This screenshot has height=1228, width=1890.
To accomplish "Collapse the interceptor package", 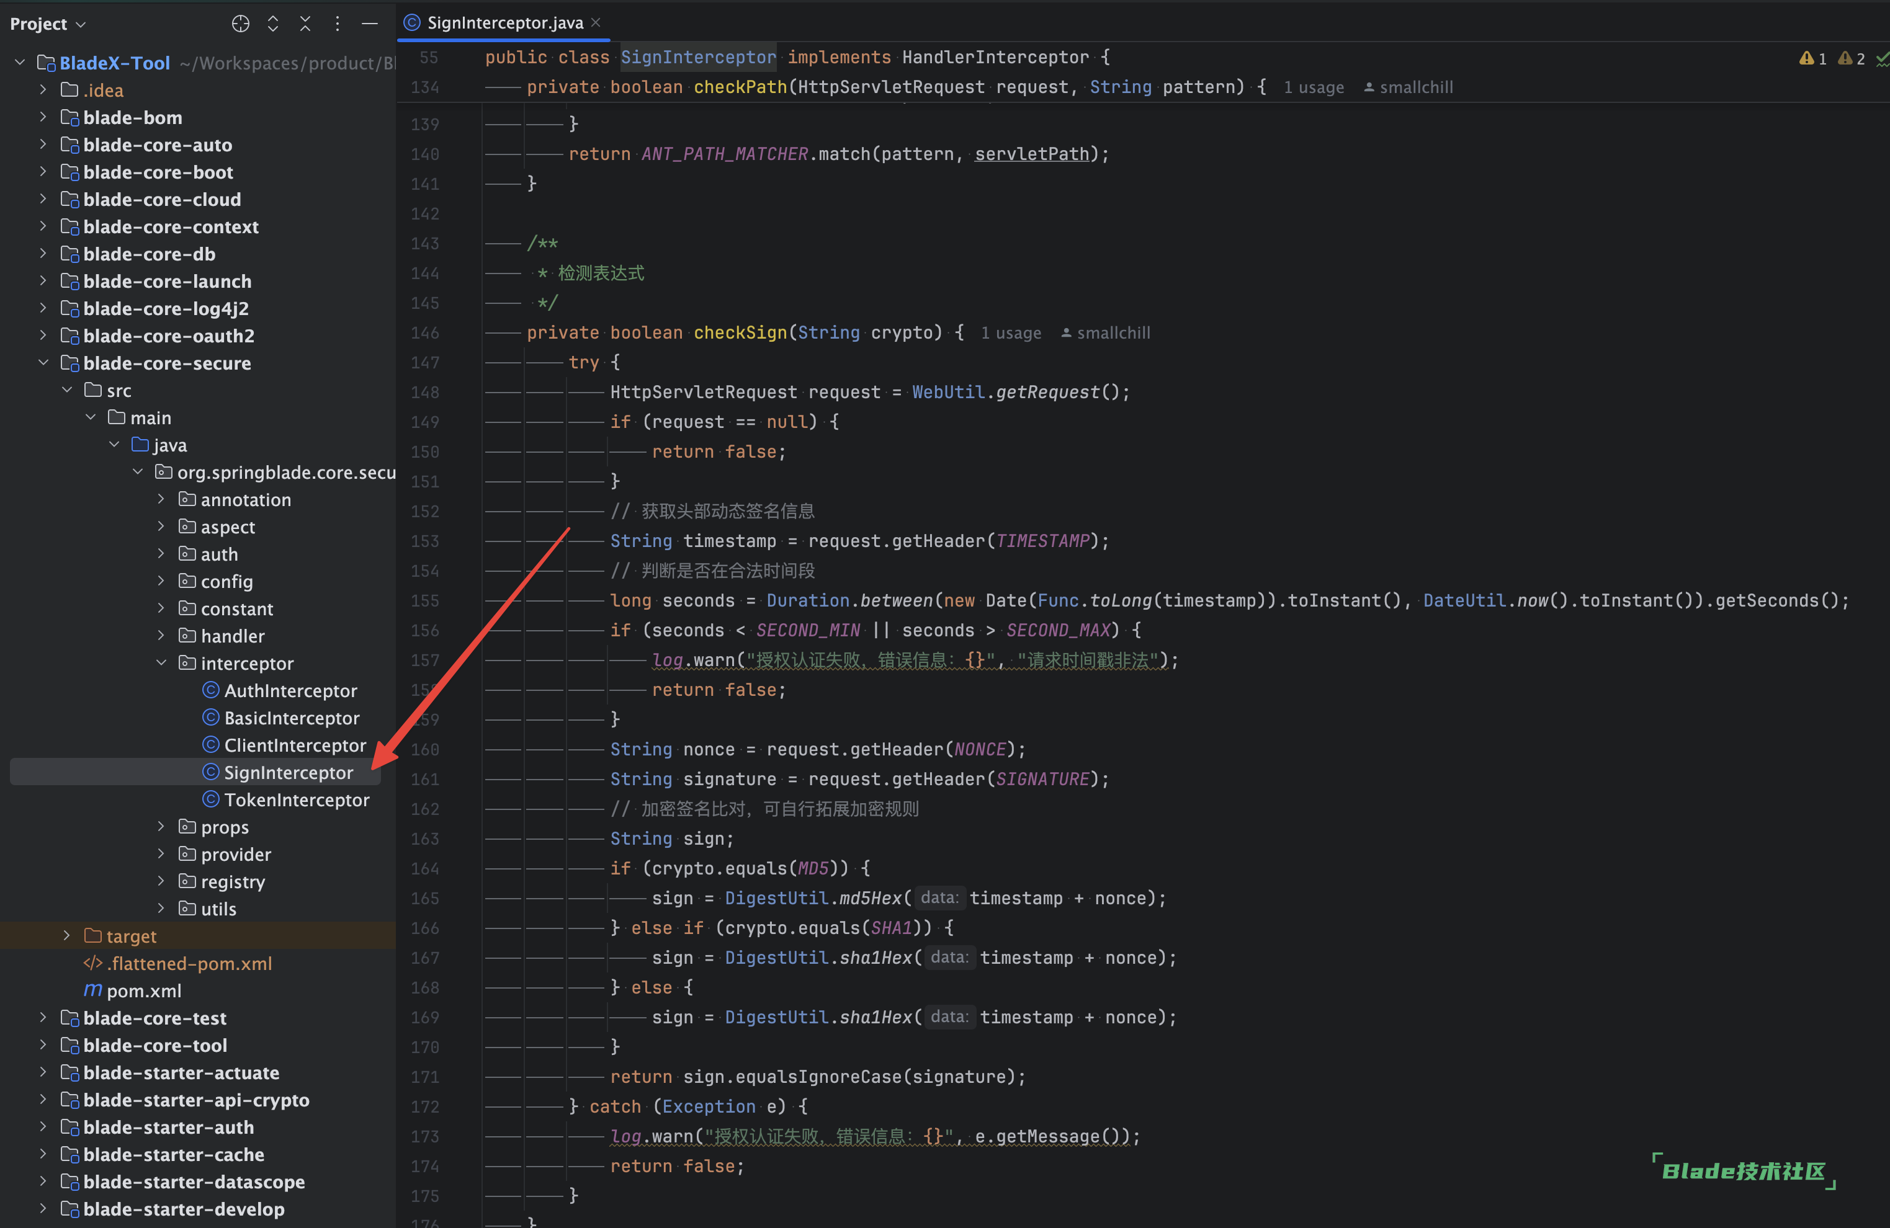I will click(161, 663).
